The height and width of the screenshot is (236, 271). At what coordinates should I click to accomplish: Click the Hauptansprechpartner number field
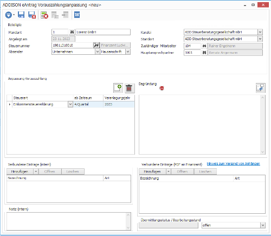192,53
